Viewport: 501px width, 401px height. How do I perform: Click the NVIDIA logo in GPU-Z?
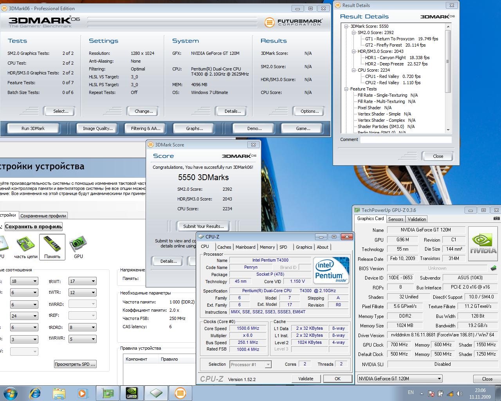[483, 244]
